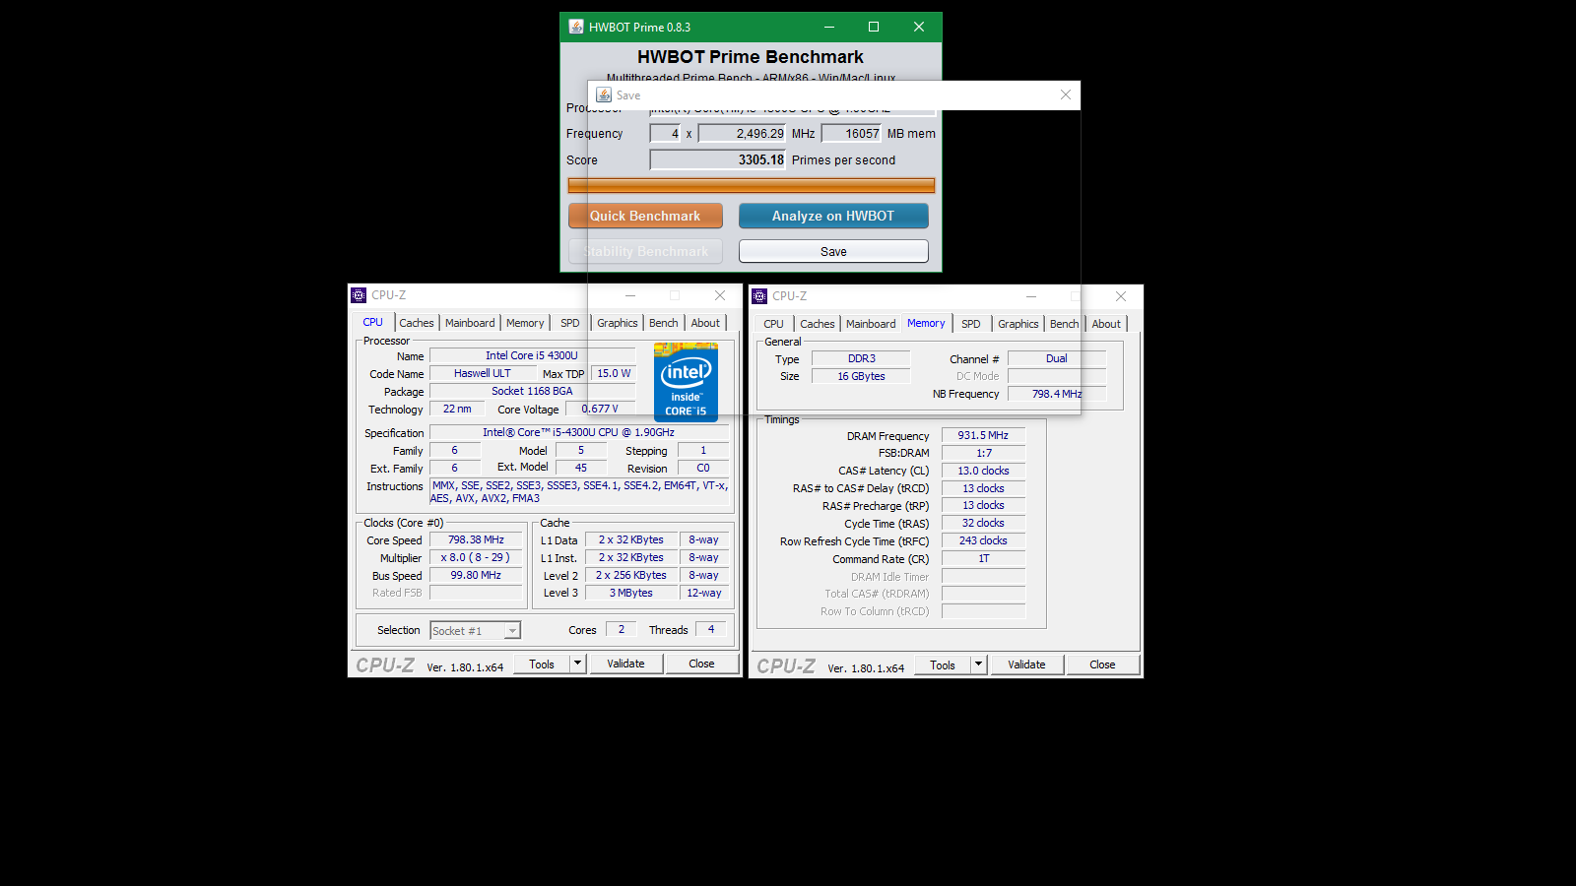Close the left CPU-Z window
Screen dimensions: 1576x886
[x=720, y=295]
